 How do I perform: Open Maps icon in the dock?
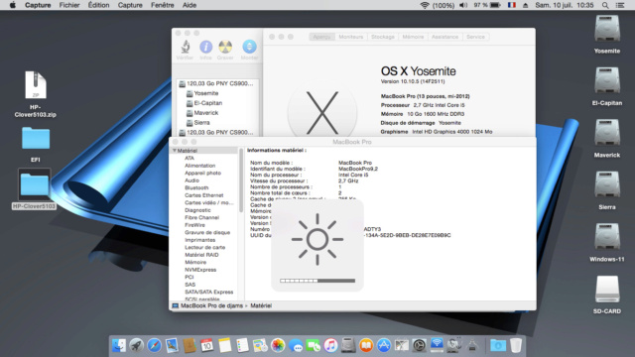(x=260, y=345)
